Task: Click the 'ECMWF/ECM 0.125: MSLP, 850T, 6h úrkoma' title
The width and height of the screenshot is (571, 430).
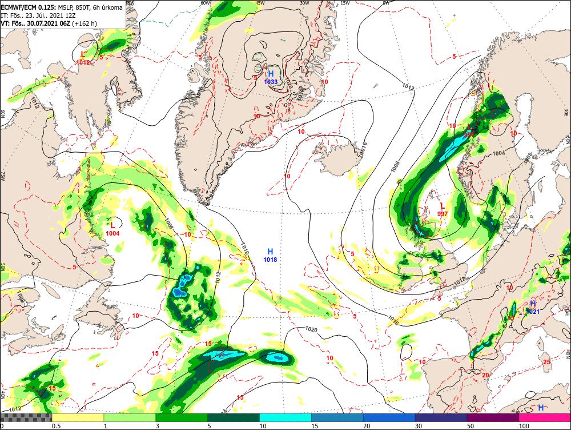Action: click(62, 7)
